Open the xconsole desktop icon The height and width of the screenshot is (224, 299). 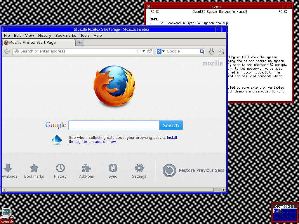point(7,216)
